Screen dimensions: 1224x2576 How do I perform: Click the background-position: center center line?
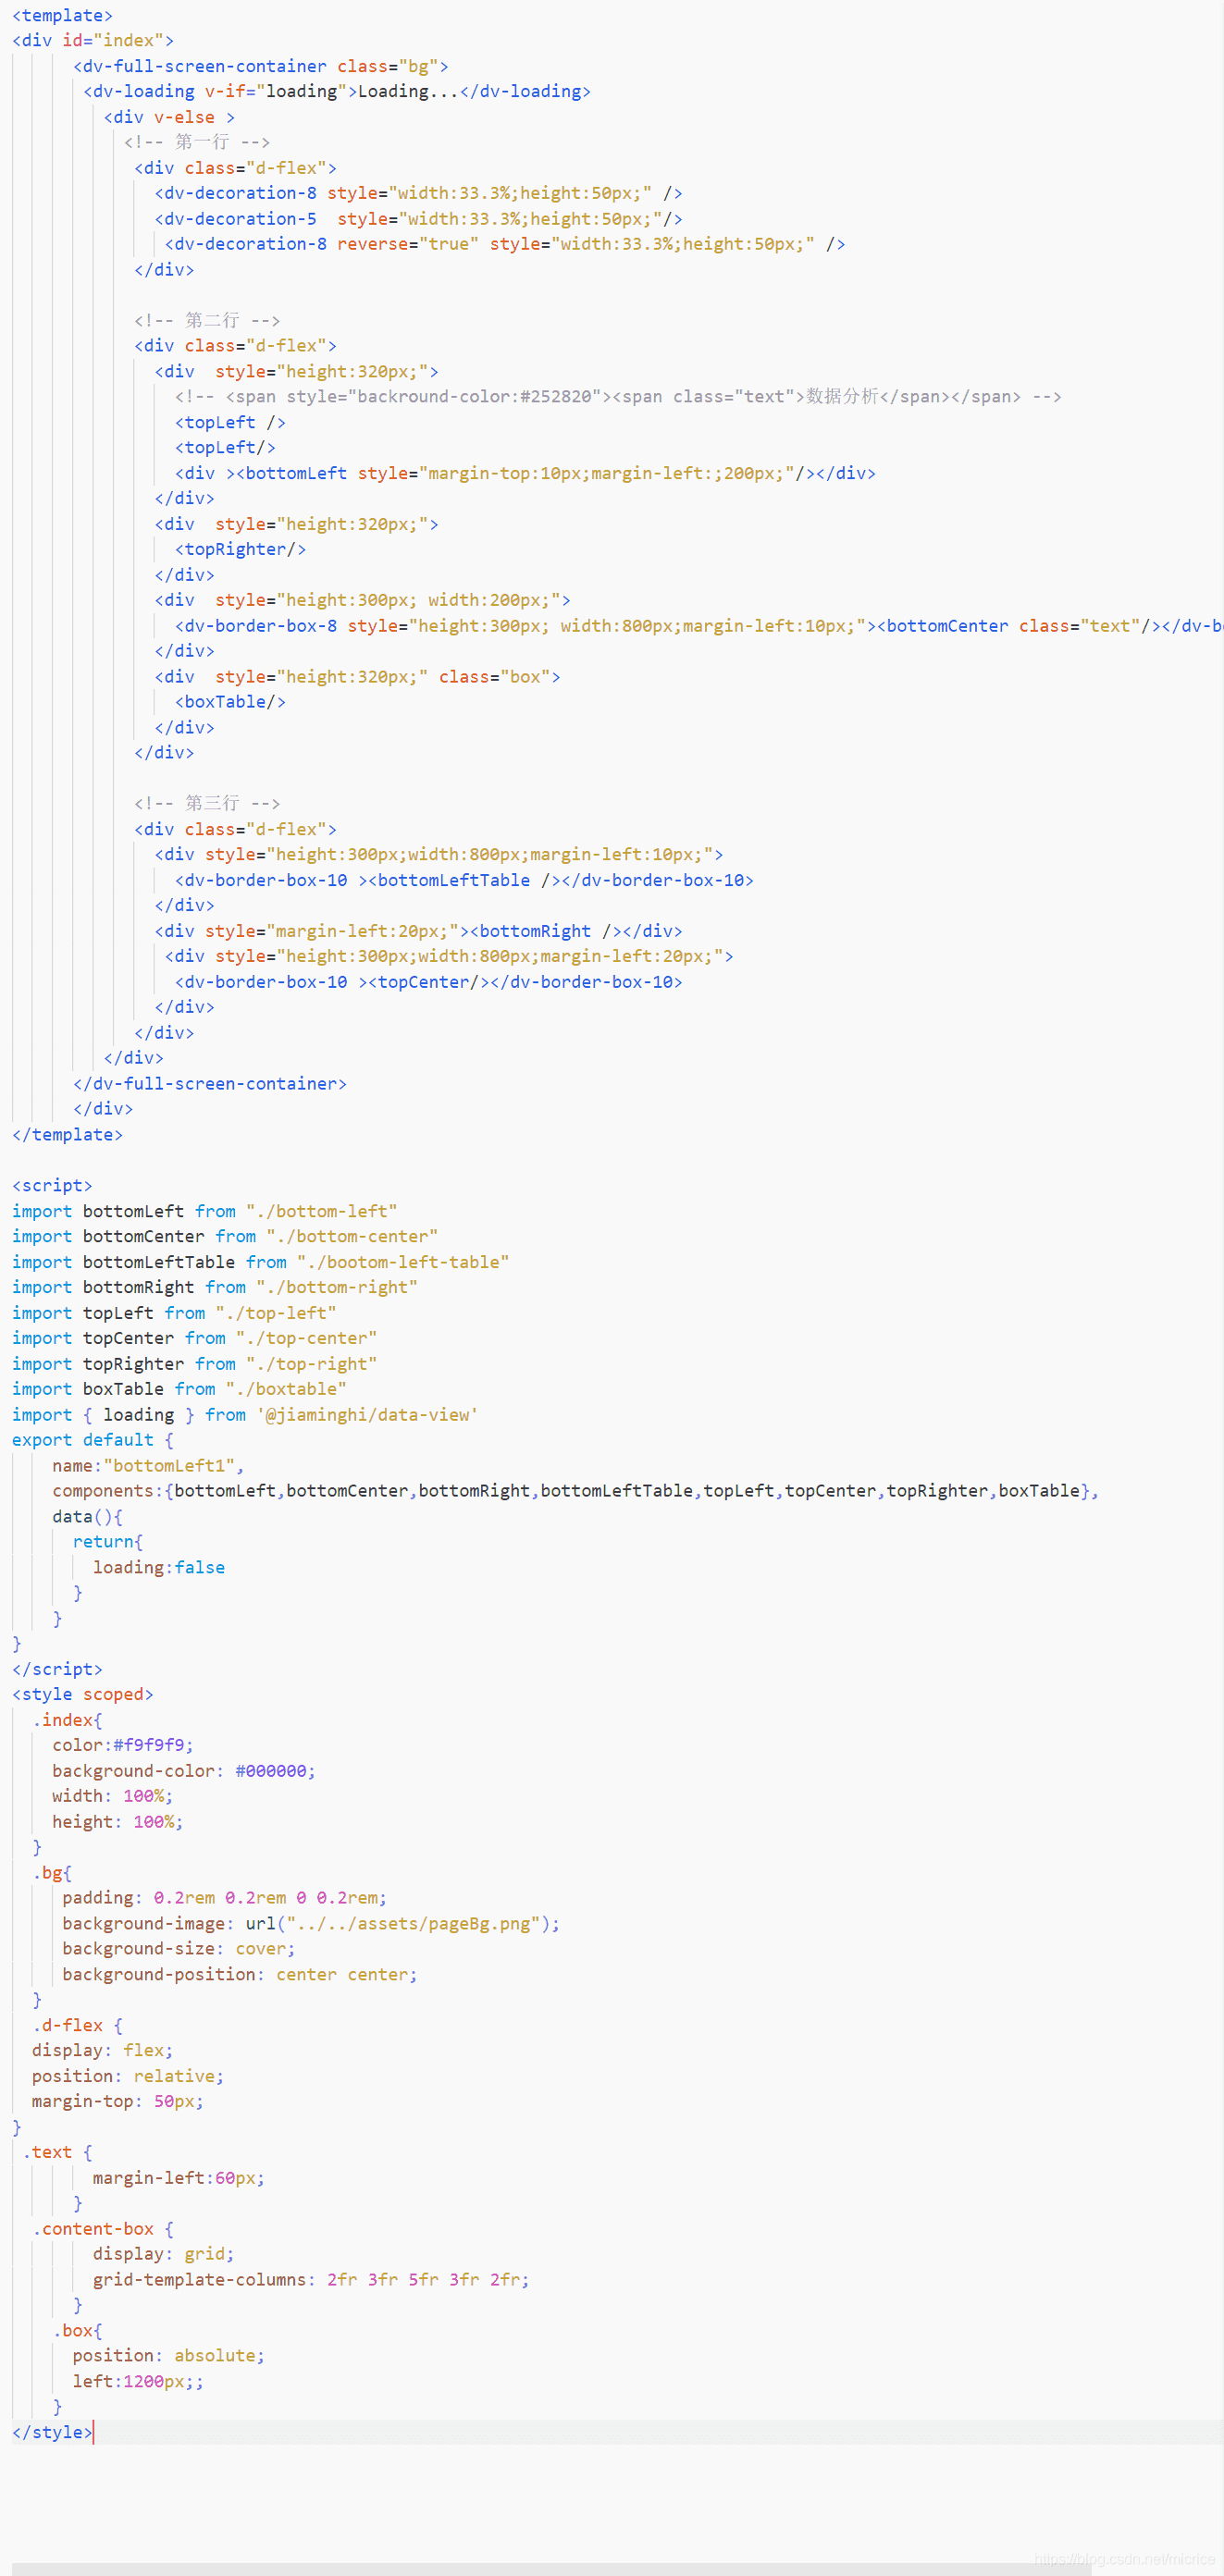[240, 1974]
